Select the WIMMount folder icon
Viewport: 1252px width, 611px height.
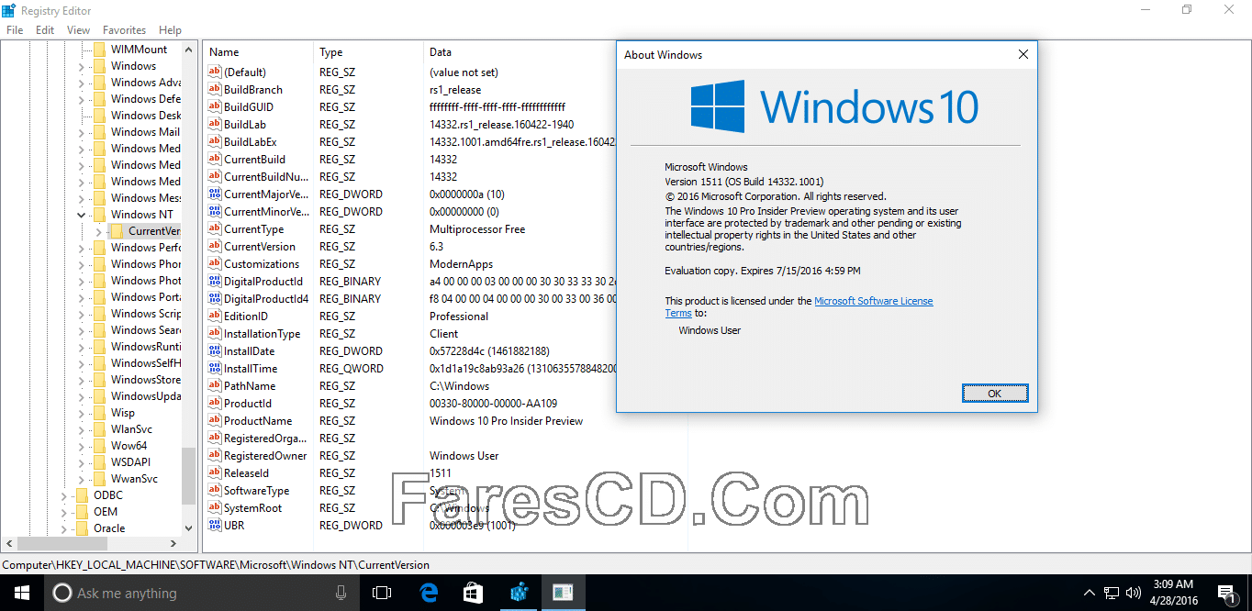(99, 50)
